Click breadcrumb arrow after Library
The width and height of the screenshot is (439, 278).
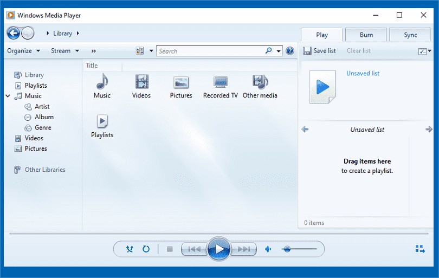click(x=78, y=33)
